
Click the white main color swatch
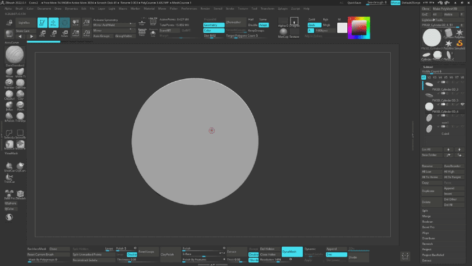pyautogui.click(x=342, y=28)
